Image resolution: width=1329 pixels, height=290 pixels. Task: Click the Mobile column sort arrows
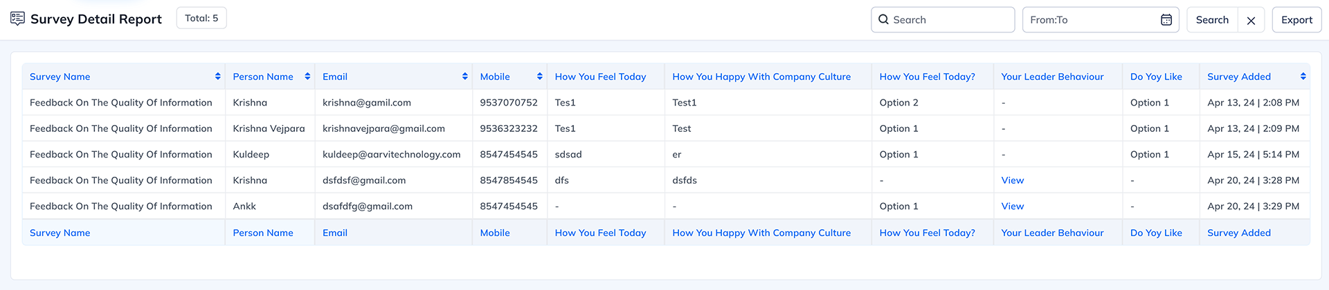[540, 77]
